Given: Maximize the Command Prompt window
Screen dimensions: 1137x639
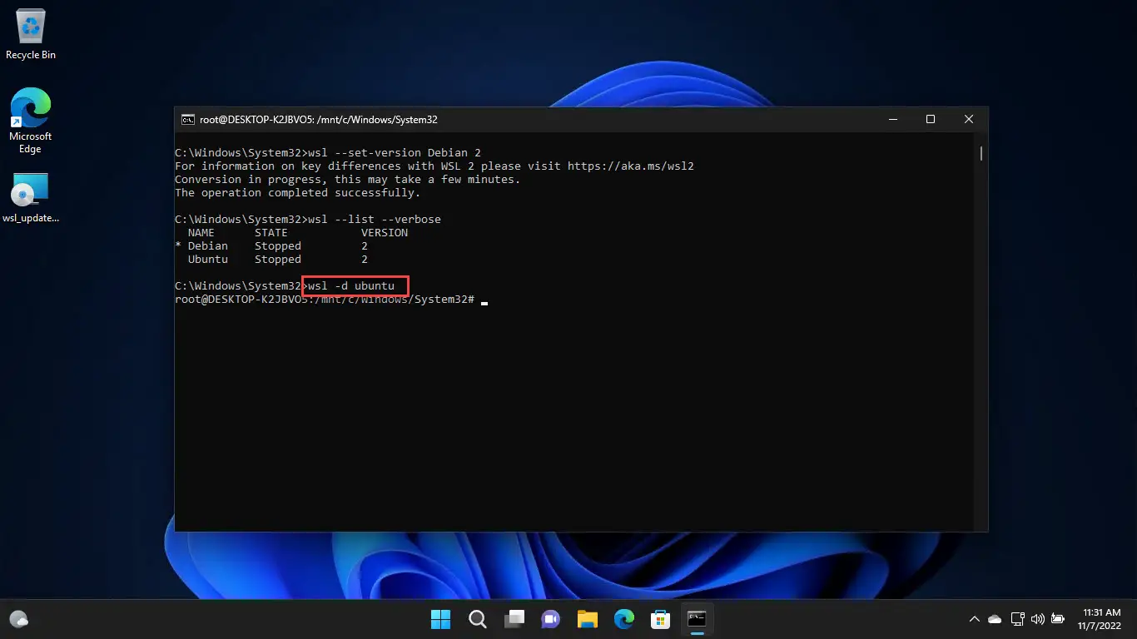Looking at the screenshot, I should coord(931,120).
